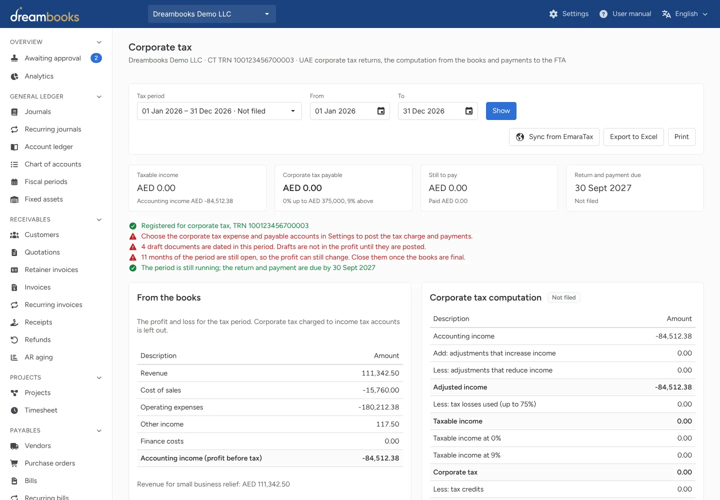720x500 pixels.
Task: Open the Tax period dropdown
Action: [219, 111]
